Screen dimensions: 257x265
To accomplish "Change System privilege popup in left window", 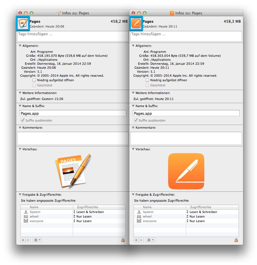I will point(89,212).
